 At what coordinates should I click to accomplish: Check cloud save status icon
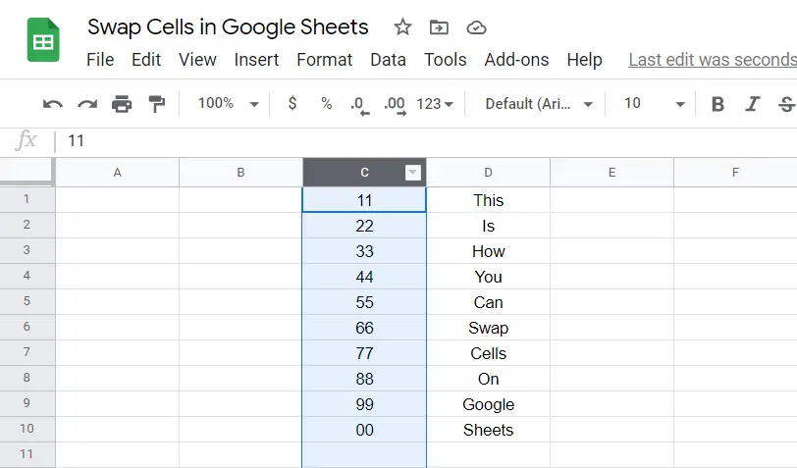[476, 27]
